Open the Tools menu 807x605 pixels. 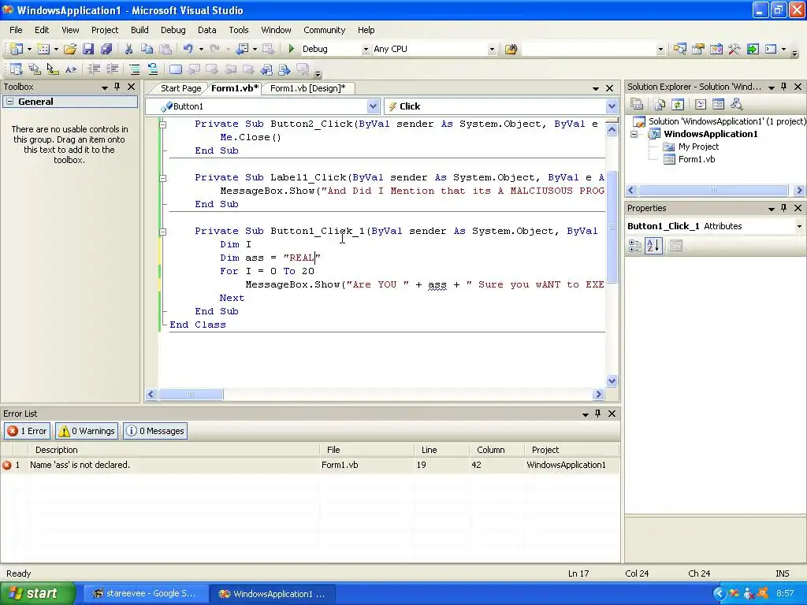[x=238, y=30]
